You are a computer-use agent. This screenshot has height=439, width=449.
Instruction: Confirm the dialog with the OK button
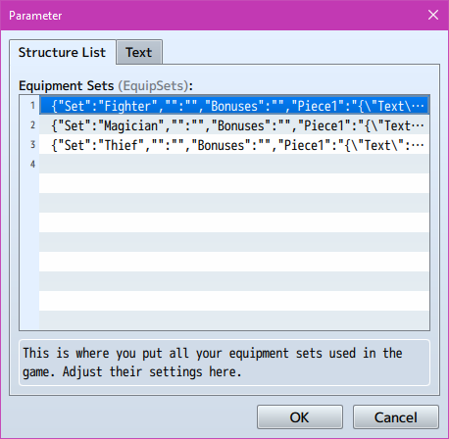coord(300,417)
